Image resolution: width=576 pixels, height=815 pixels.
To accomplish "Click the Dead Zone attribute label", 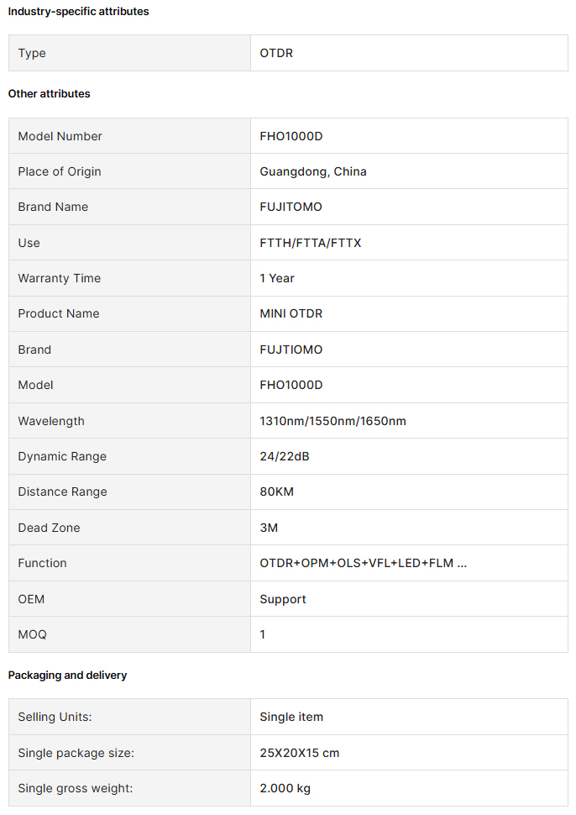I will point(50,528).
